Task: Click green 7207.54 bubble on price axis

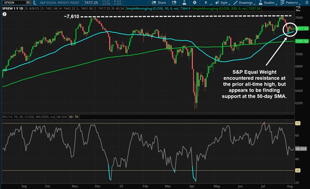Action: [x=302, y=41]
